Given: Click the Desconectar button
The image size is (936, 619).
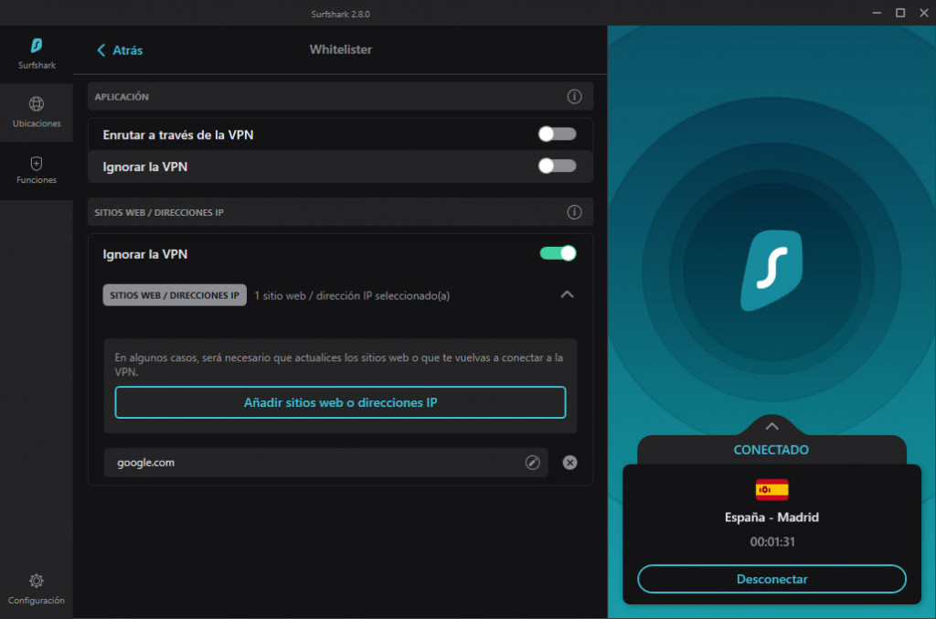Looking at the screenshot, I should point(771,579).
